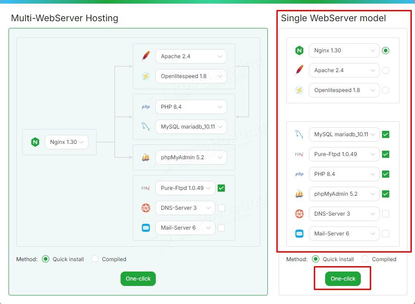The image size is (415, 304).
Task: Open phpMyAdmin 5.2 dropdown in Multi-WebServer panel
Action: tap(191, 157)
